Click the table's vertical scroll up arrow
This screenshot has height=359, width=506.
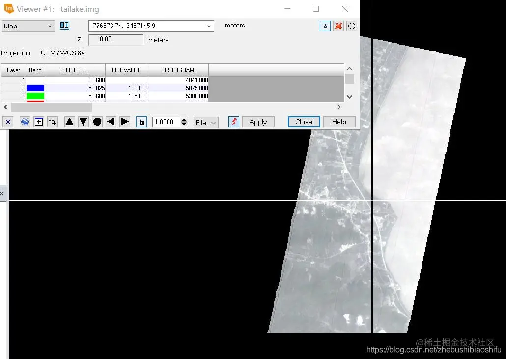pos(349,69)
